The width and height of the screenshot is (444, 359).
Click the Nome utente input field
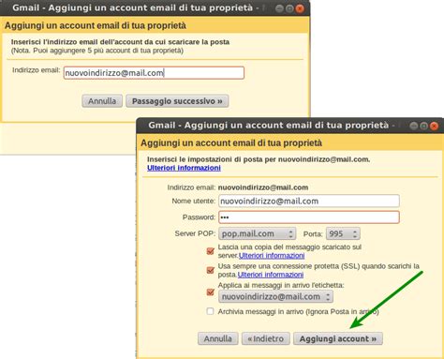pyautogui.click(x=309, y=201)
